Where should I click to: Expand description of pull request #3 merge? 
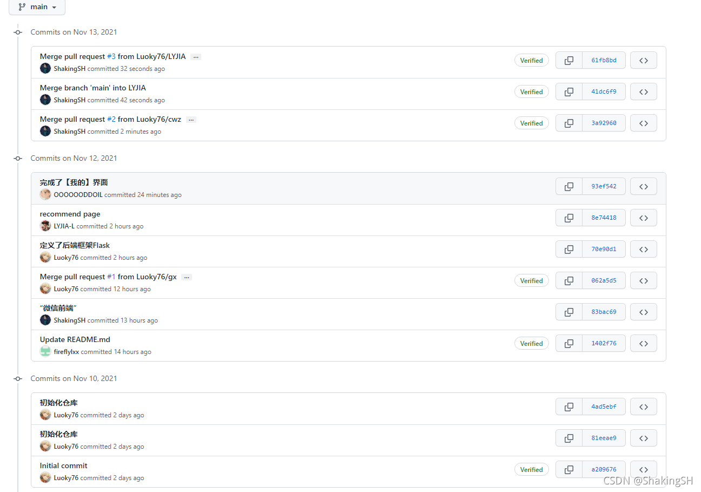[x=196, y=57]
